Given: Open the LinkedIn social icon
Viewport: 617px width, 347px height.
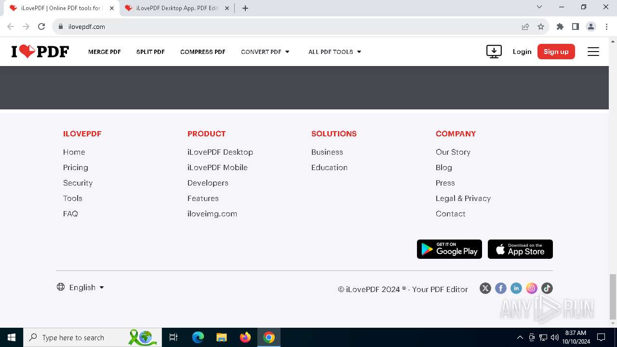Looking at the screenshot, I should [x=516, y=288].
